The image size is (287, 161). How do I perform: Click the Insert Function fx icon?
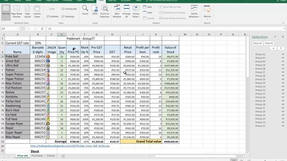42,29
